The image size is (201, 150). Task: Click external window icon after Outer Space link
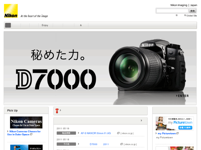[31, 134]
